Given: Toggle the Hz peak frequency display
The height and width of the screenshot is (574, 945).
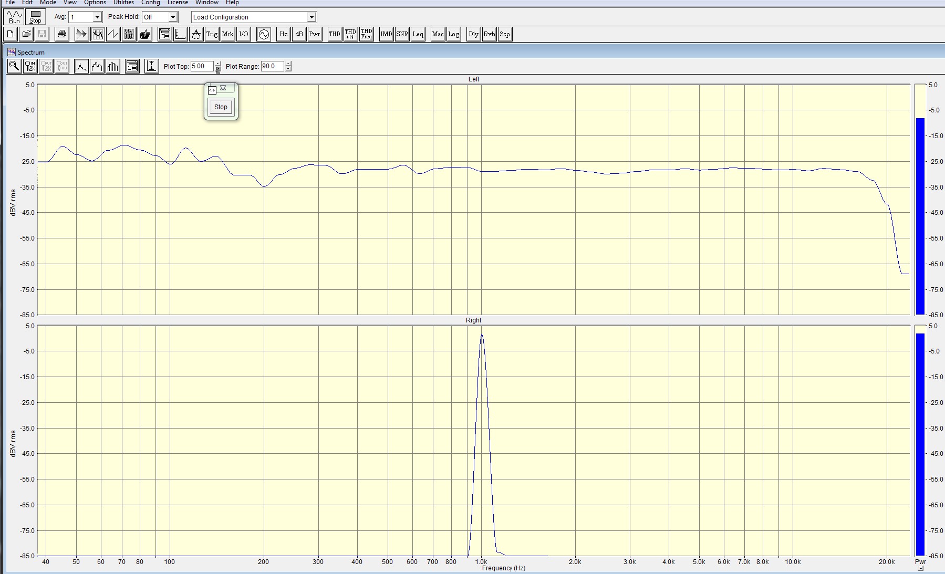Looking at the screenshot, I should (x=284, y=34).
